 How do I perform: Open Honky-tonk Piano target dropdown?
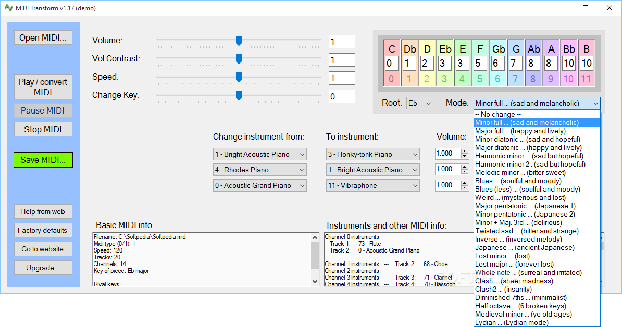(x=373, y=154)
